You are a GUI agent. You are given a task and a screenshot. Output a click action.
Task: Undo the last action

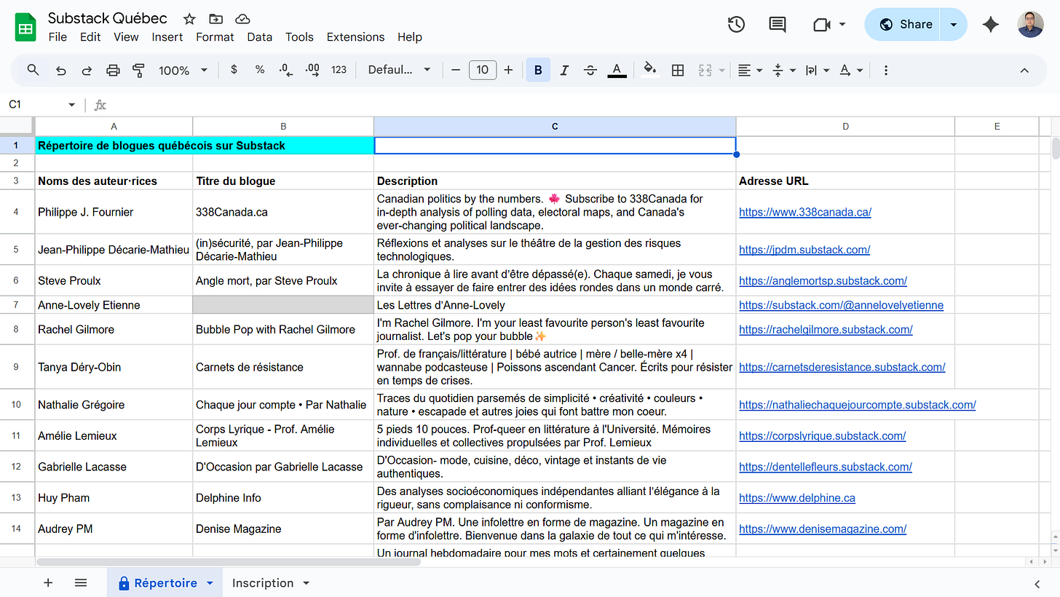(61, 70)
